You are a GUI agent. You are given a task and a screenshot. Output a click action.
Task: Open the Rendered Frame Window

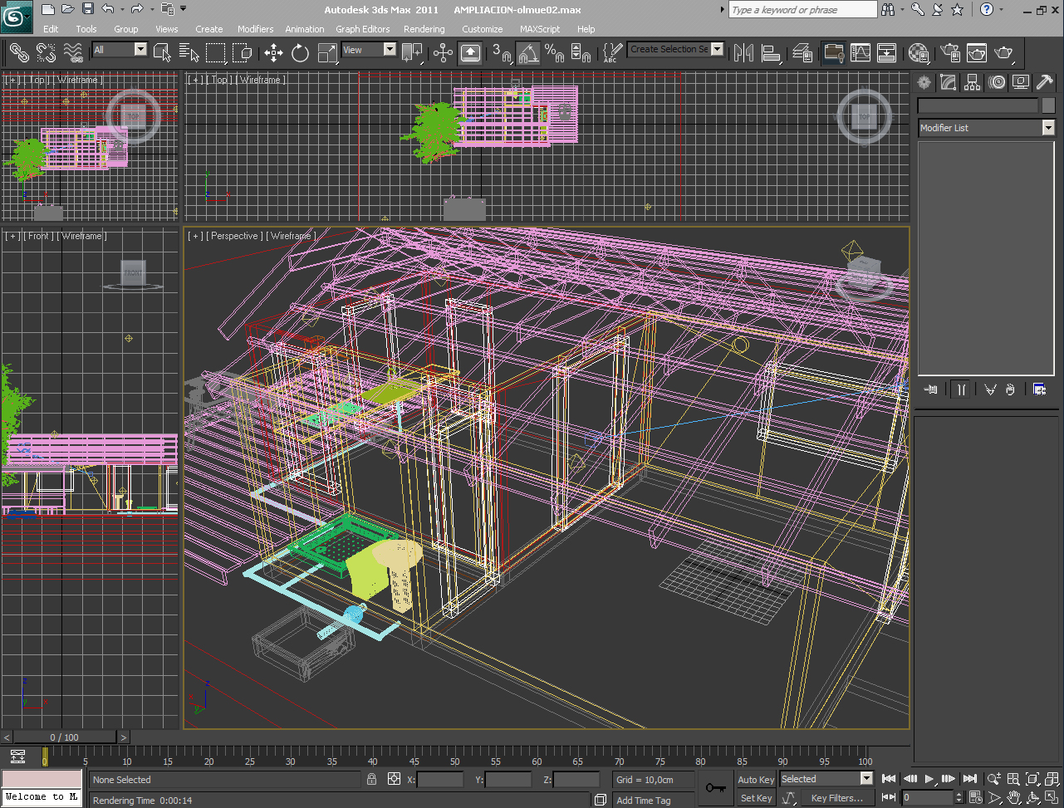point(977,53)
